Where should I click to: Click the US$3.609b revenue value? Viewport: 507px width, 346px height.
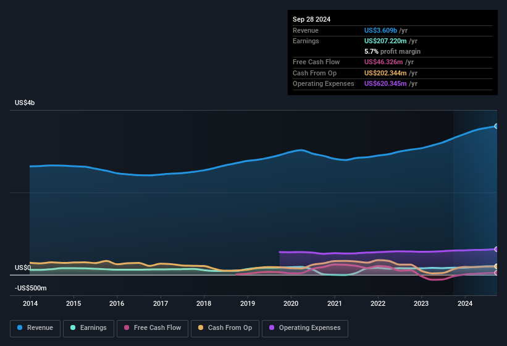[x=380, y=30]
